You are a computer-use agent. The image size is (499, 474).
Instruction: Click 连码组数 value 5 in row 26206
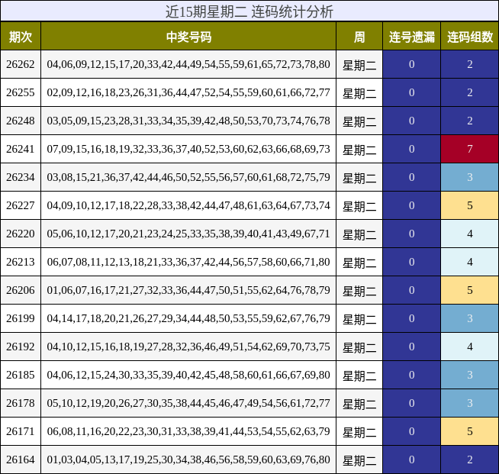coord(470,290)
